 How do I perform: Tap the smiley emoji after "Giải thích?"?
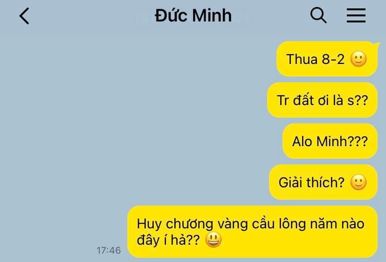(x=358, y=182)
